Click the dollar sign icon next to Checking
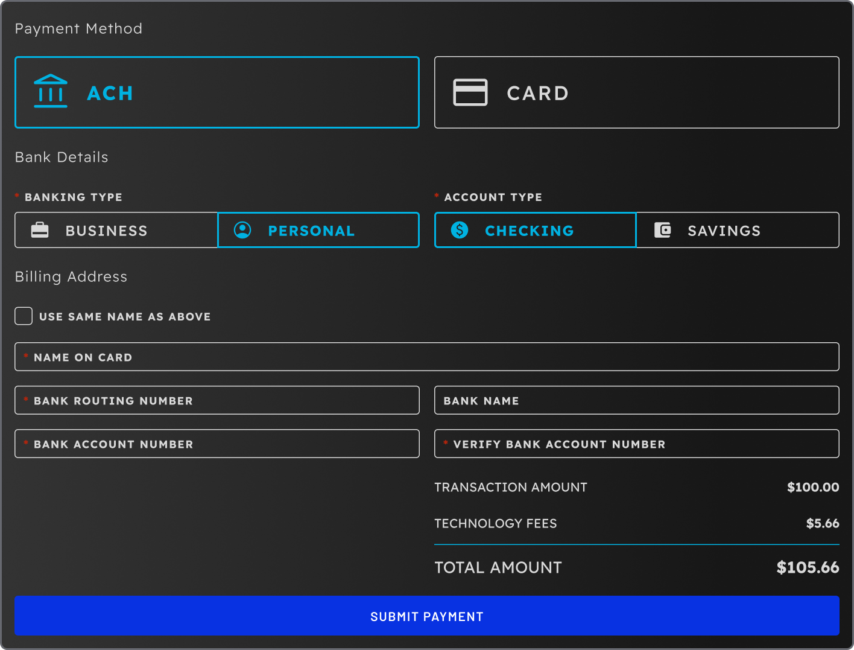 (459, 230)
